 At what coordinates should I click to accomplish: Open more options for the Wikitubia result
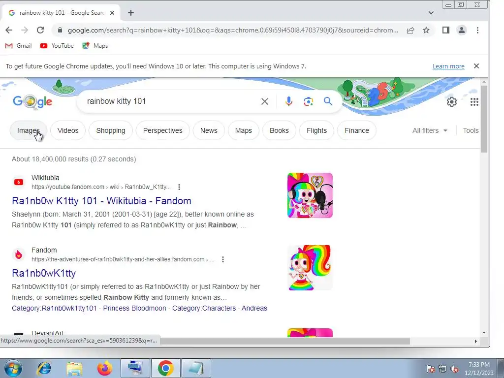click(179, 187)
